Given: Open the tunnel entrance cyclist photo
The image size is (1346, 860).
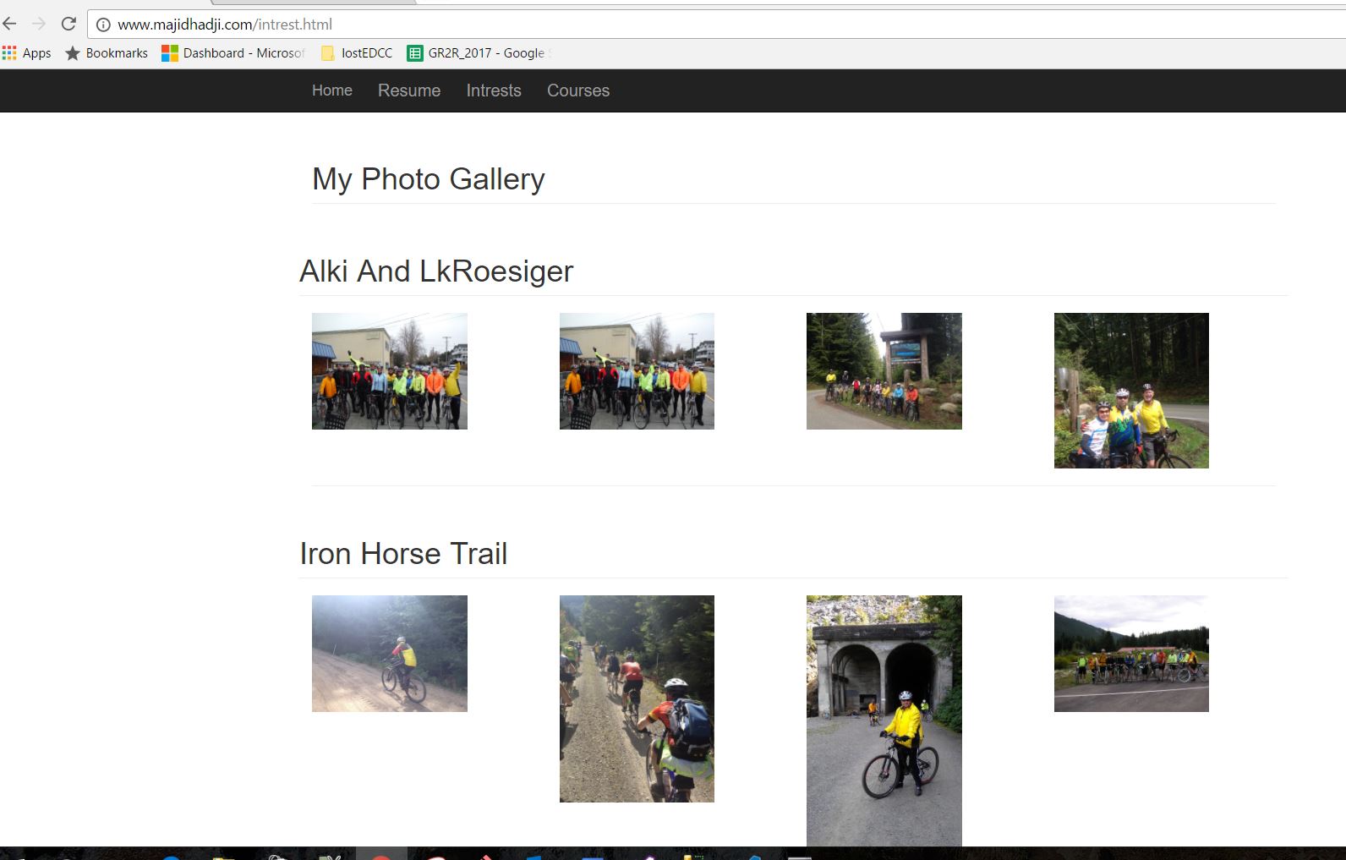Looking at the screenshot, I should (884, 720).
